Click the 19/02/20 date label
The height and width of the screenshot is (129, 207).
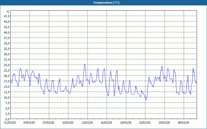(x=126, y=123)
